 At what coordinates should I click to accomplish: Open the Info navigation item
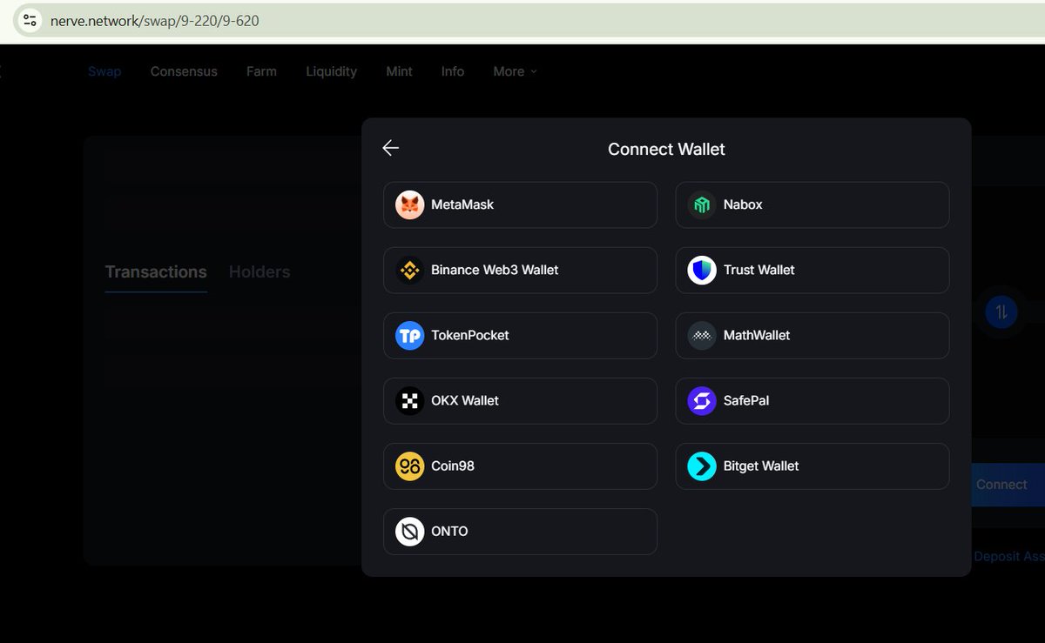[x=453, y=71]
